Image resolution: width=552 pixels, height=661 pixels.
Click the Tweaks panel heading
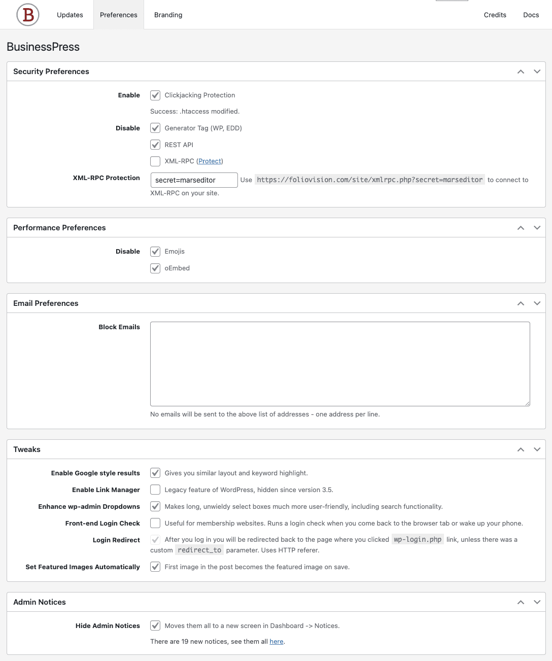tap(27, 449)
